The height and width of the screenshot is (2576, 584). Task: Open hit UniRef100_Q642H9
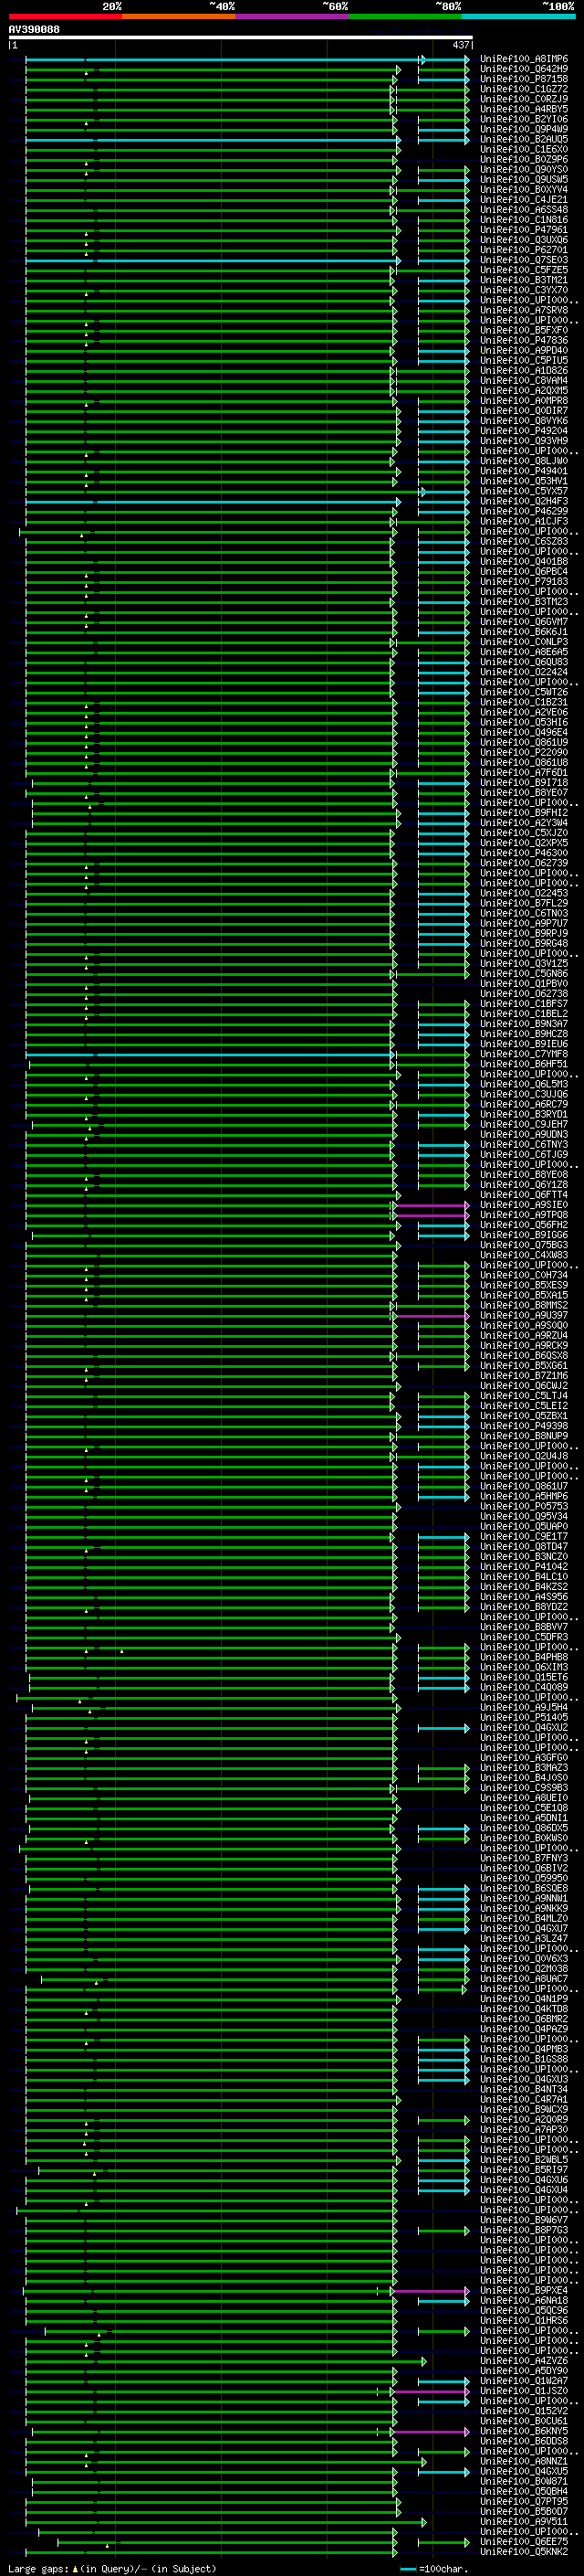click(x=524, y=69)
